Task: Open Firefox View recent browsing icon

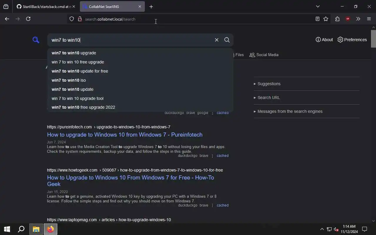Action: tap(6, 6)
